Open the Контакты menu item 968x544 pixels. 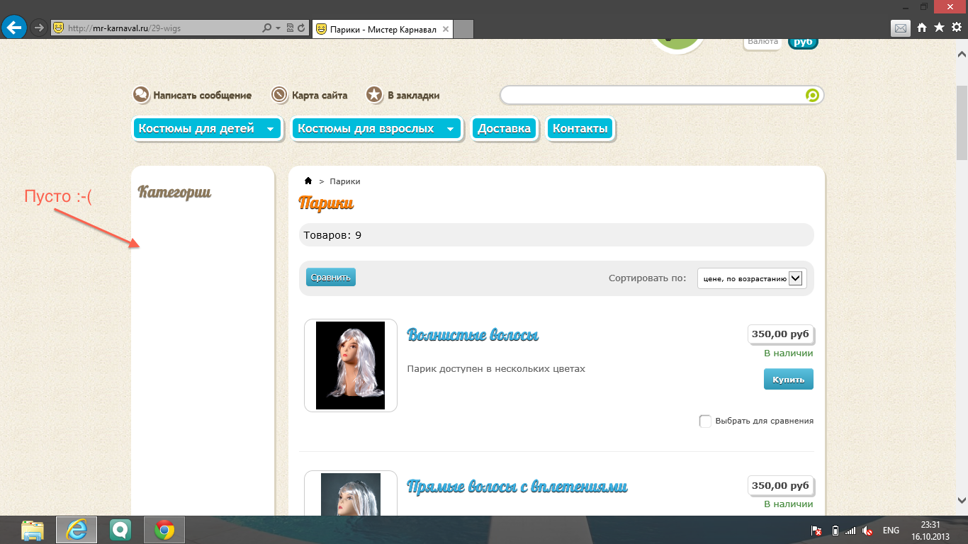tap(580, 129)
